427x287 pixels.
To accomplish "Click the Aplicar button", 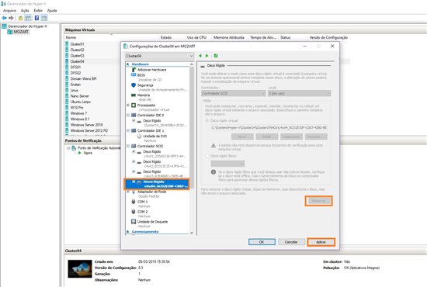I will (321, 242).
